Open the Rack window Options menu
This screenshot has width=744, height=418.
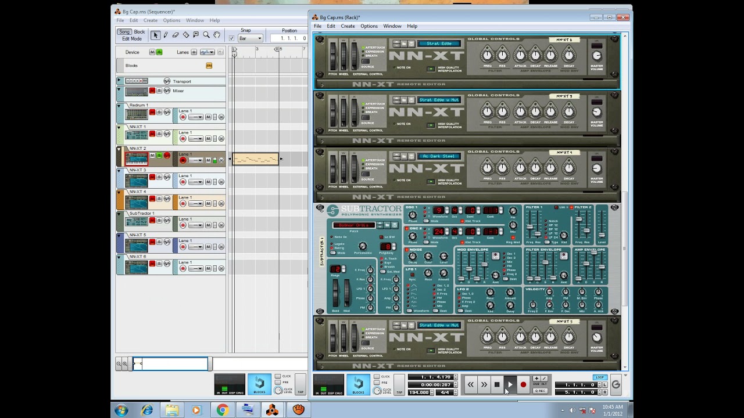369,26
